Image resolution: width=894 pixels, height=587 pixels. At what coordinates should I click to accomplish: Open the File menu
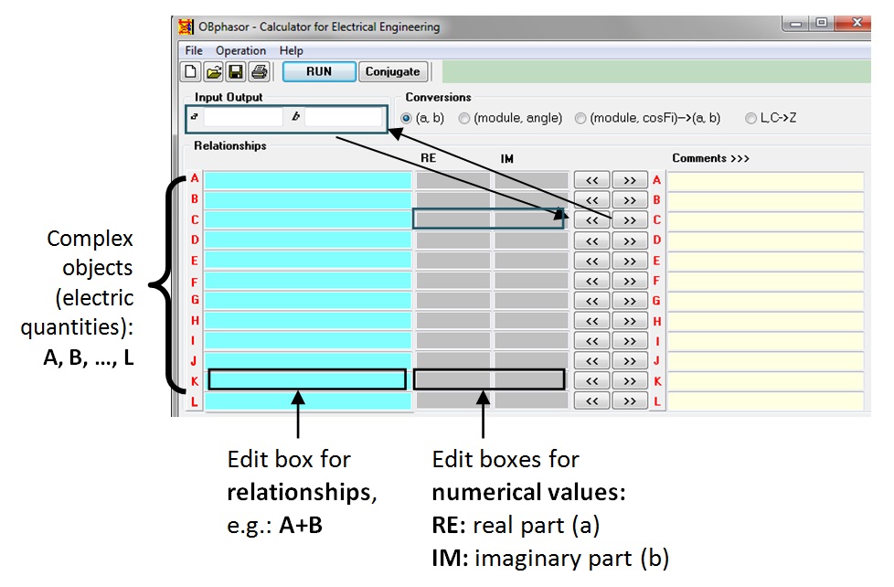(x=194, y=51)
